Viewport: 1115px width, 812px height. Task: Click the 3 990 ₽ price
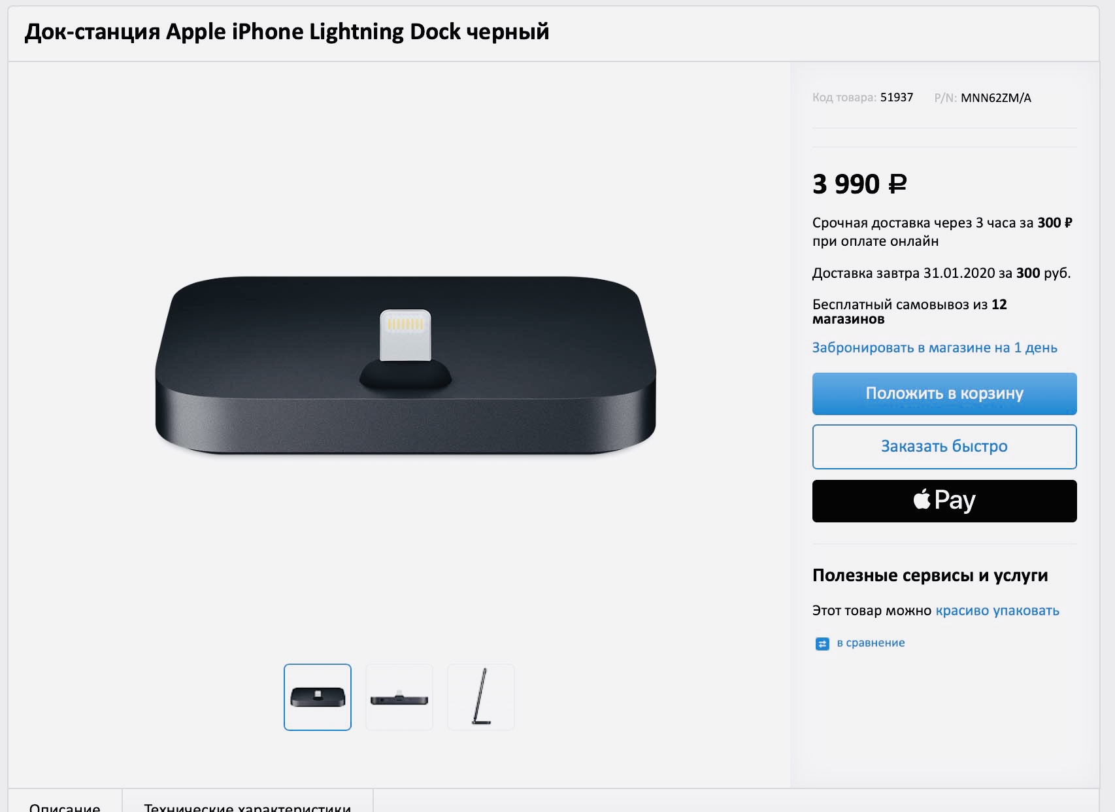click(x=859, y=184)
